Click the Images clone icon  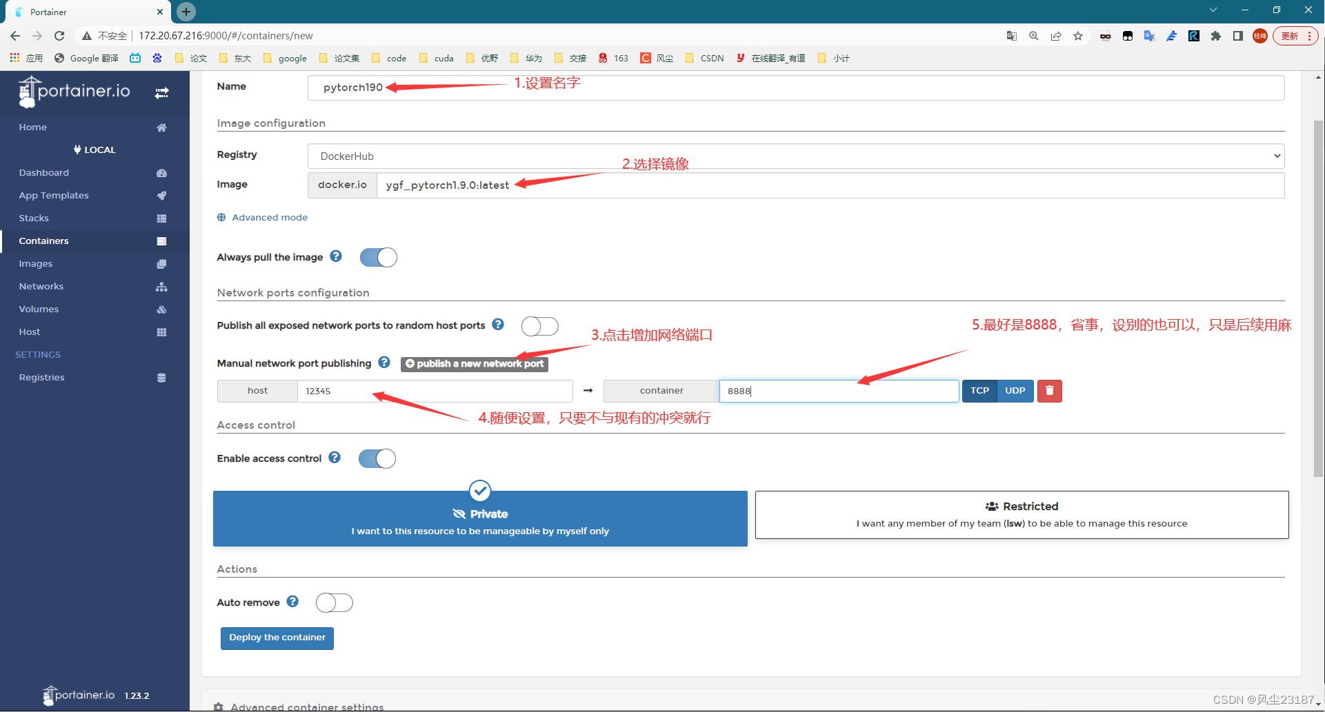click(161, 264)
